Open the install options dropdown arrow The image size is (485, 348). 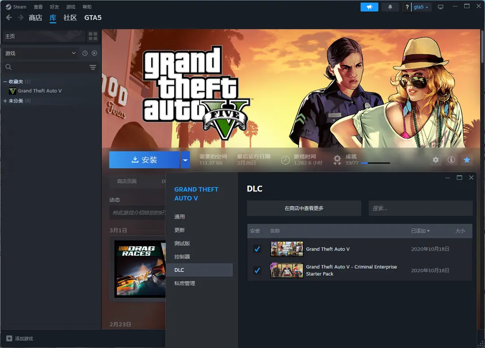coord(185,160)
